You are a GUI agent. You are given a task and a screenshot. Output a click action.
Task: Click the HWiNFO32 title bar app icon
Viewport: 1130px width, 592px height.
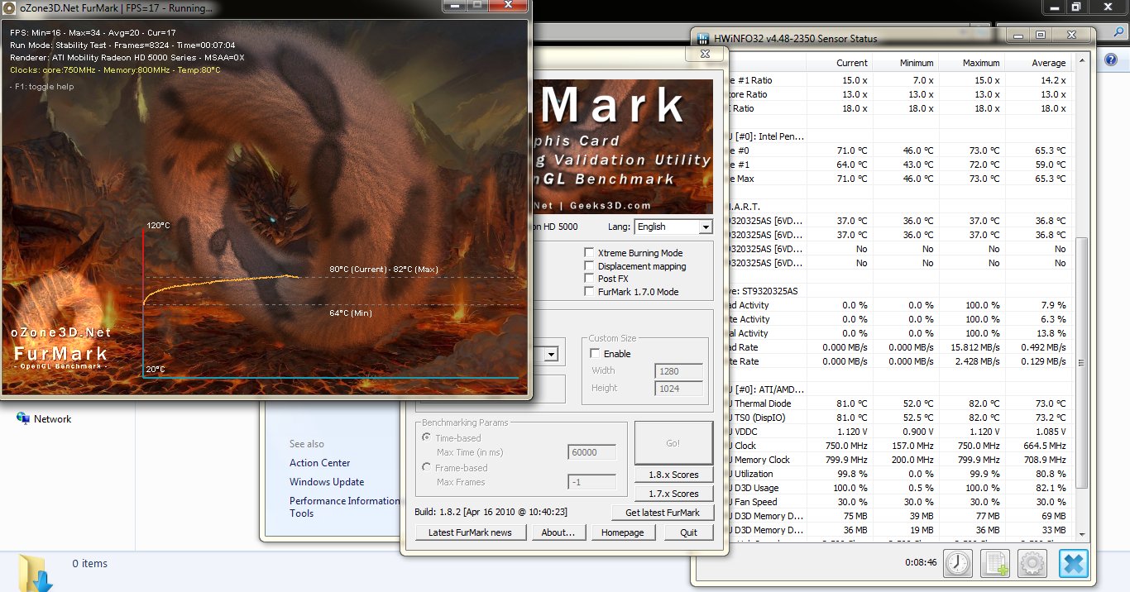coord(703,39)
